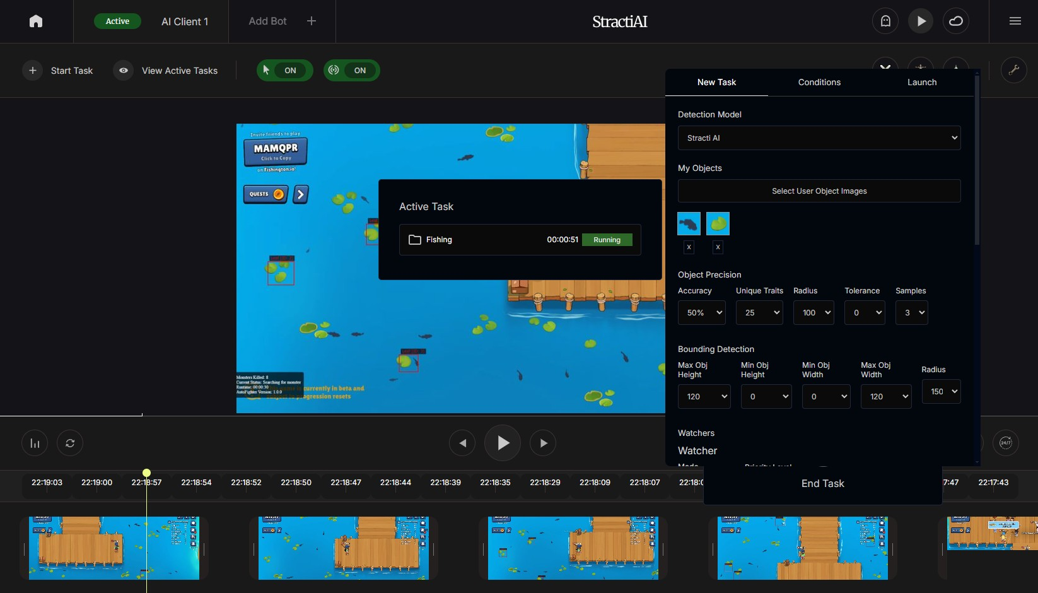Click the End Task button
1038x593 pixels.
point(822,483)
